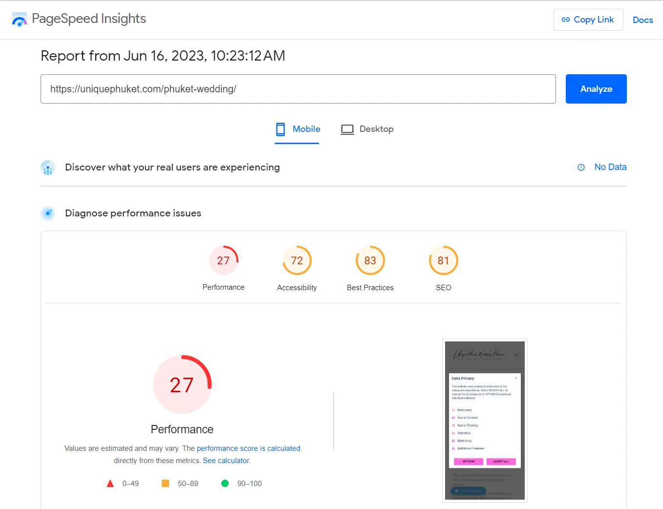
Task: Click the mobile phone icon
Action: (280, 129)
